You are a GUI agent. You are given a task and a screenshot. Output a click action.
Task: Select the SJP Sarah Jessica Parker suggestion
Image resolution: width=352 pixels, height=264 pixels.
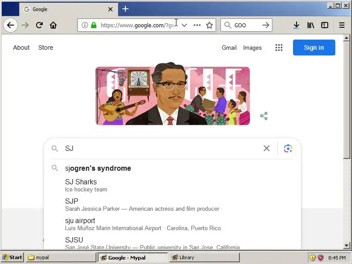(172, 205)
